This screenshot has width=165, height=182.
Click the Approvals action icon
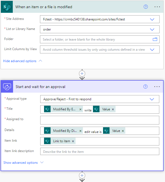point(7,87)
